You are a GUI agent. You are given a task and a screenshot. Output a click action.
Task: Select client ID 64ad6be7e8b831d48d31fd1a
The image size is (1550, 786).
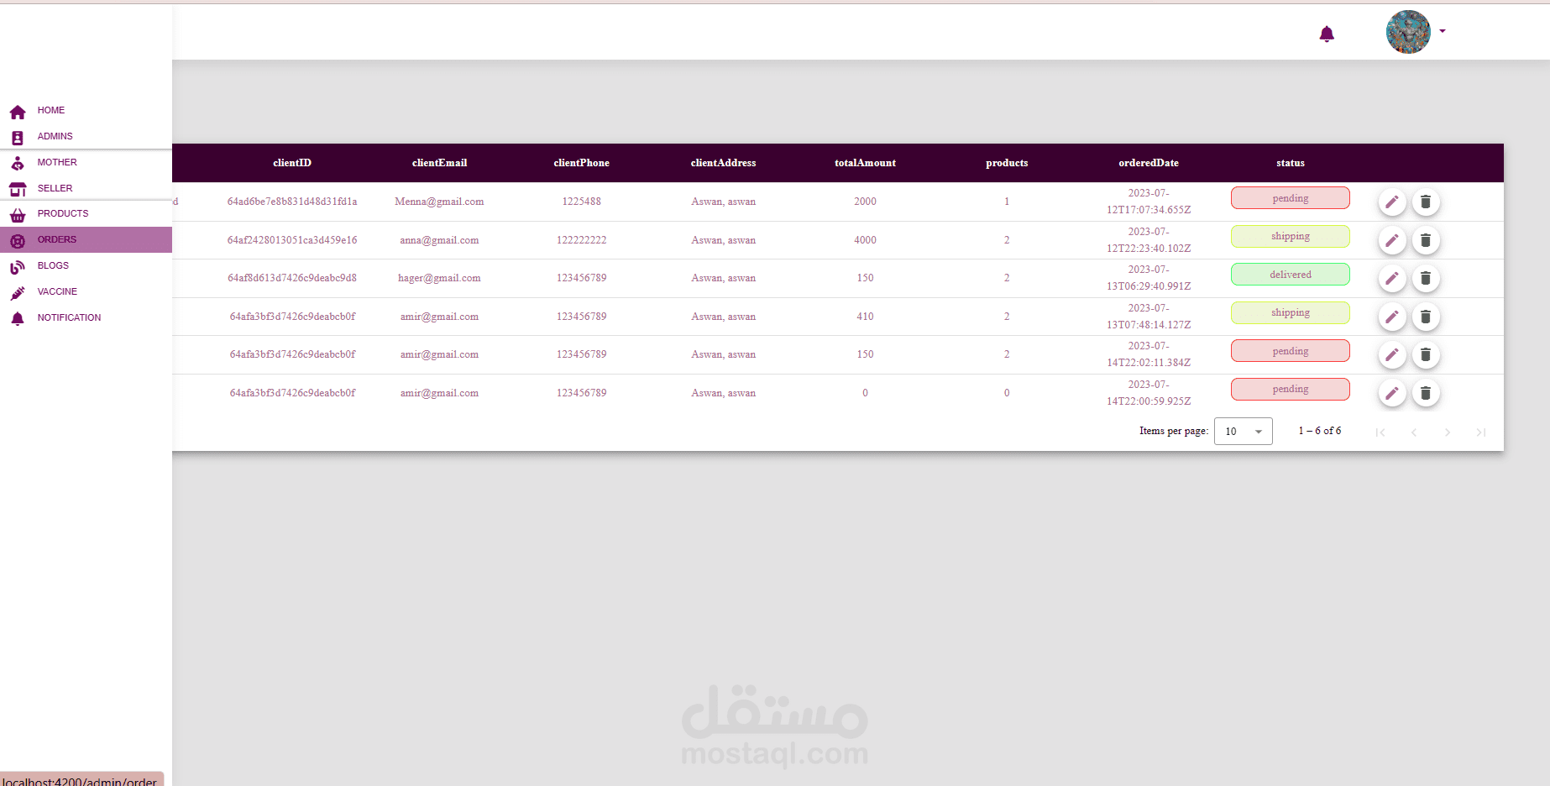point(292,202)
